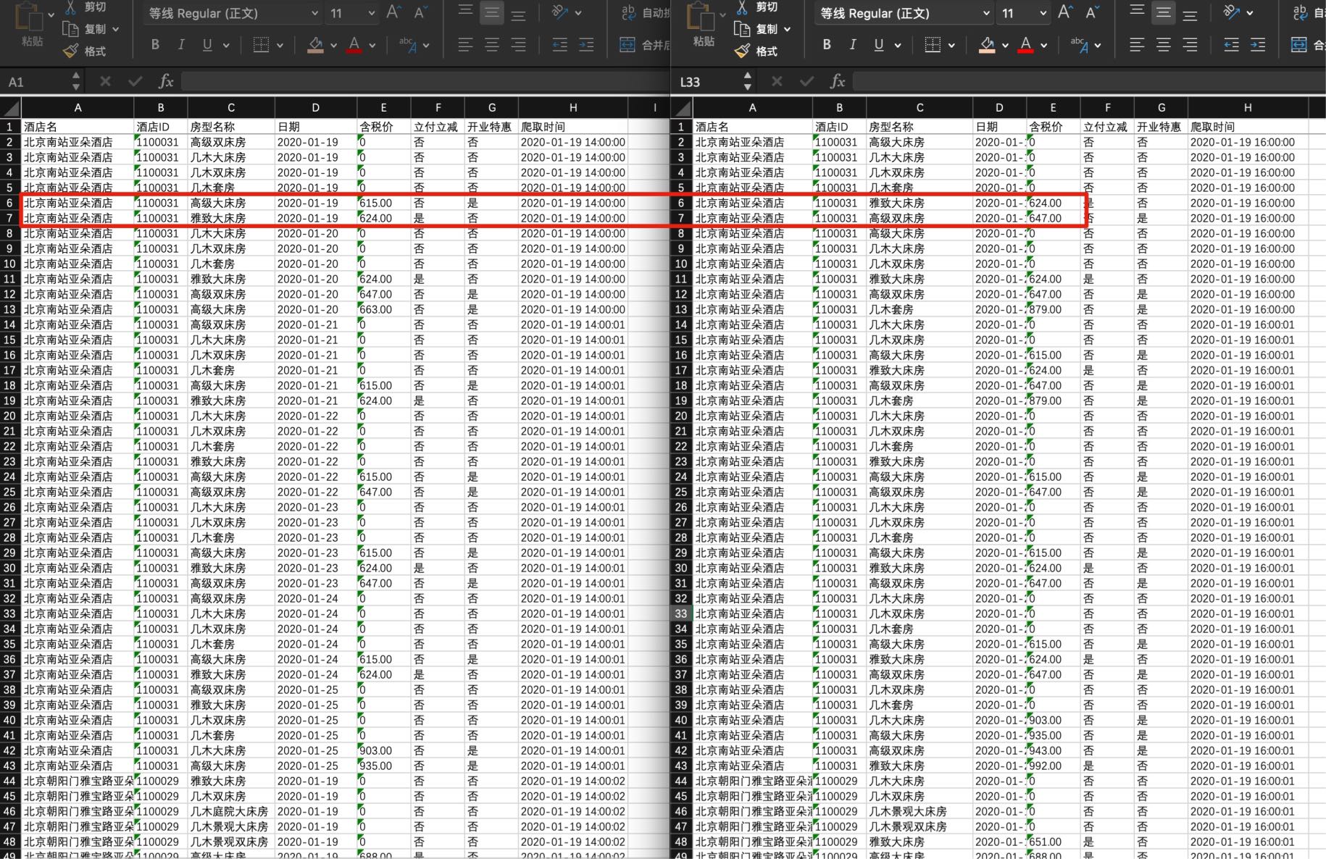Click the merge cells icon in left window
Viewport: 1326px width, 859px height.
[627, 45]
